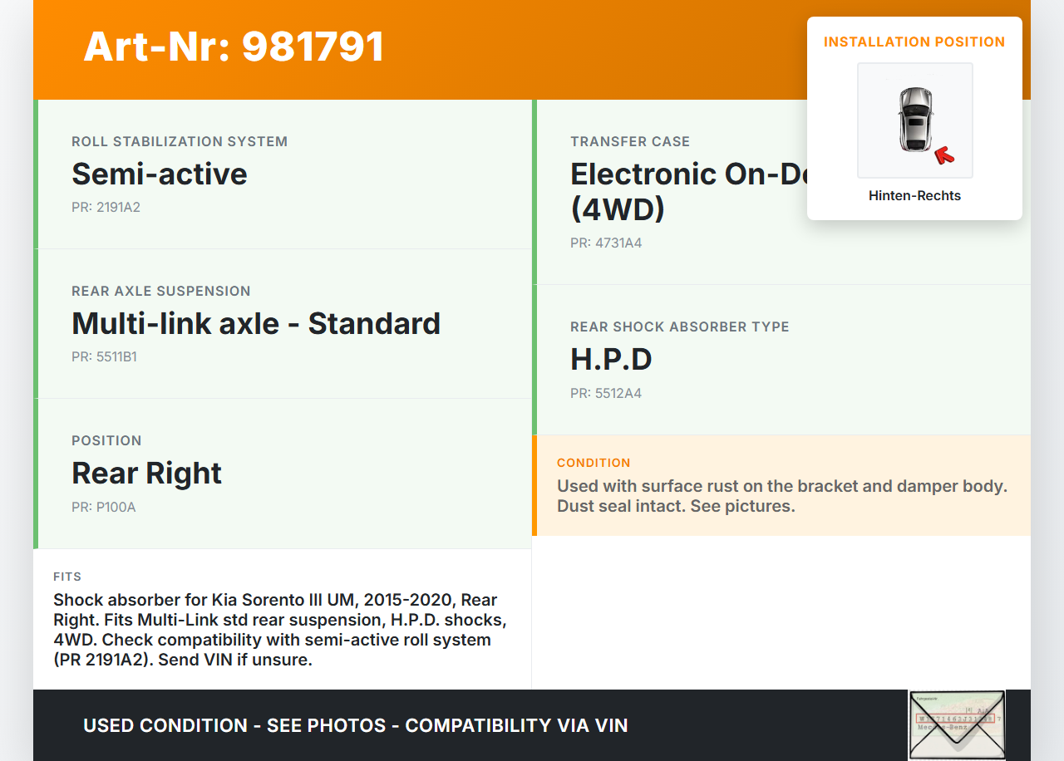Viewport: 1064px width, 761px height.
Task: Click the Electronic On-Demand (4WD) transfer case value
Action: pos(687,191)
